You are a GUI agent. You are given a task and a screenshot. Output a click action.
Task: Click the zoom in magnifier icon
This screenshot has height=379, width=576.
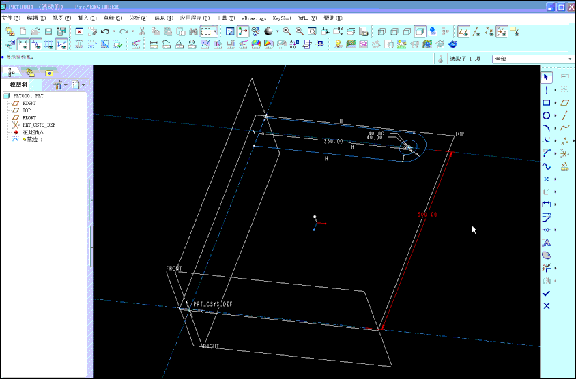287,31
